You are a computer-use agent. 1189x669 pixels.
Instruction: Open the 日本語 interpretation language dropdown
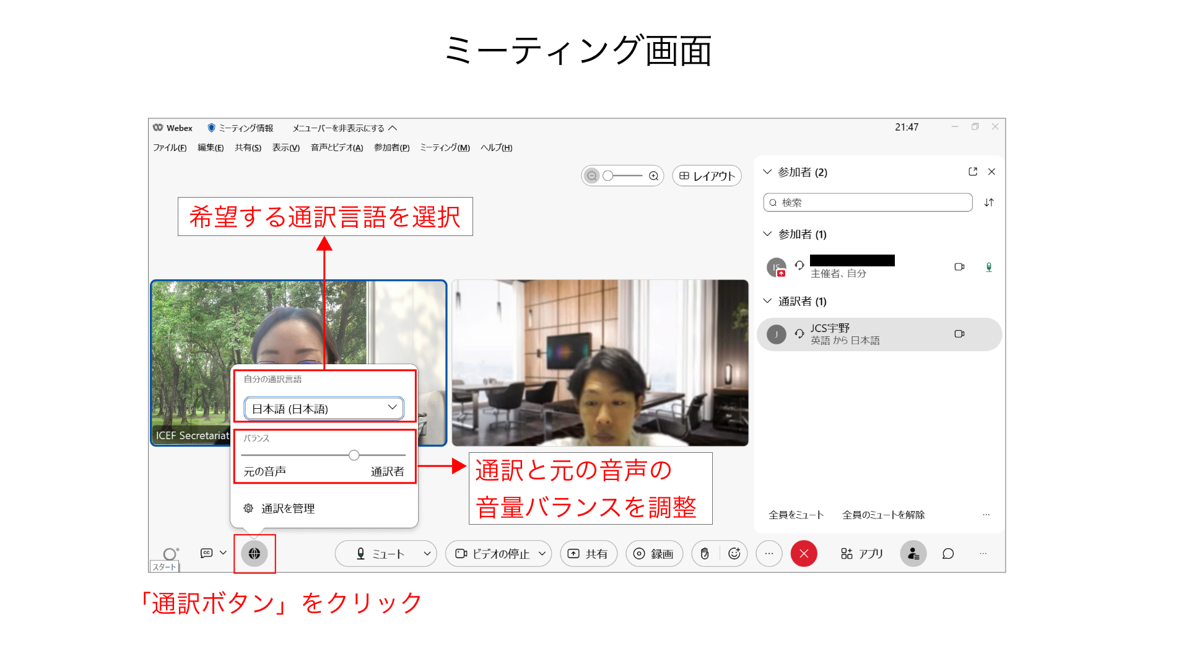[324, 408]
